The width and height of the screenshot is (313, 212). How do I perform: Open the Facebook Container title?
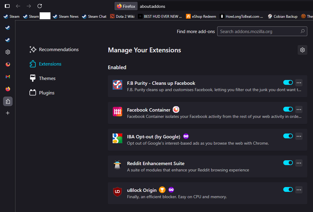[149, 110]
